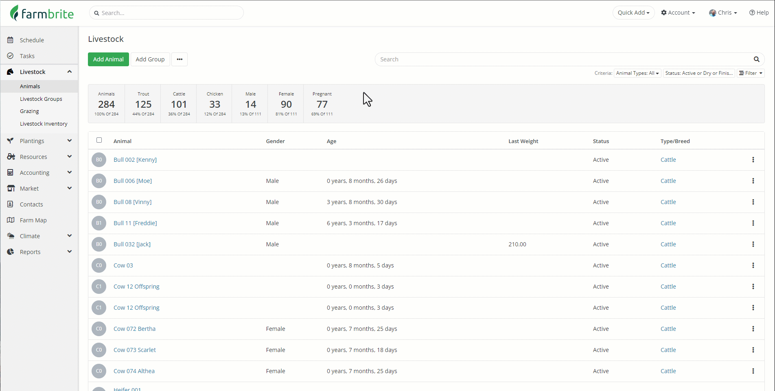
Task: Click the Accounting calculator icon in sidebar
Action: point(11,172)
